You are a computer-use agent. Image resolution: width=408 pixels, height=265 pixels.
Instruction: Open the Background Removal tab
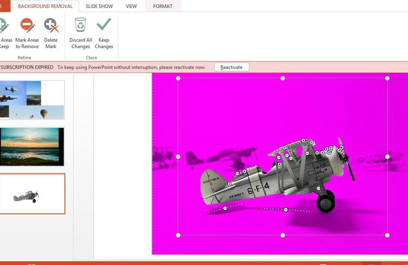coord(45,6)
